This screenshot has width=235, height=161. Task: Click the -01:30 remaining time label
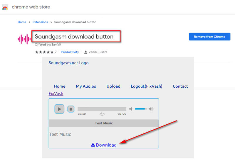(x=122, y=114)
